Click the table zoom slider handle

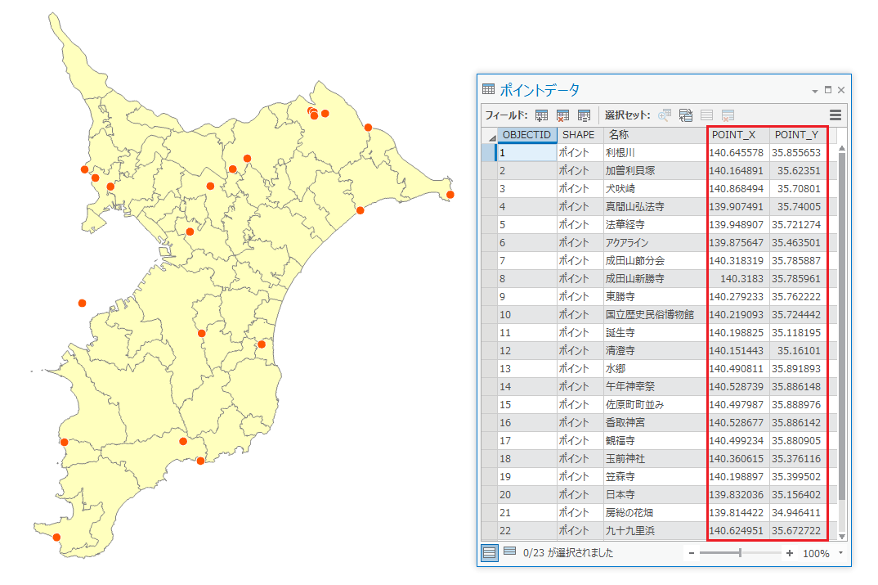741,553
